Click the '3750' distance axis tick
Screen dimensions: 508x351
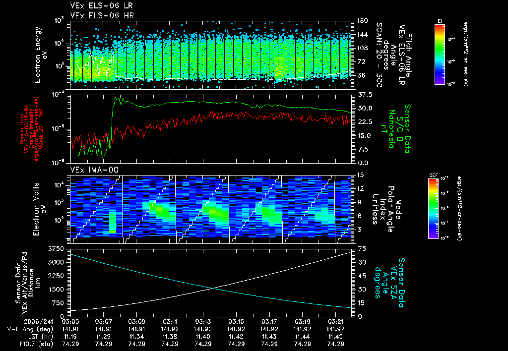click(56, 249)
